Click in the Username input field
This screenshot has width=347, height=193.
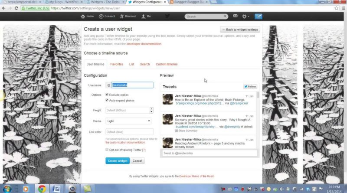coord(132,85)
